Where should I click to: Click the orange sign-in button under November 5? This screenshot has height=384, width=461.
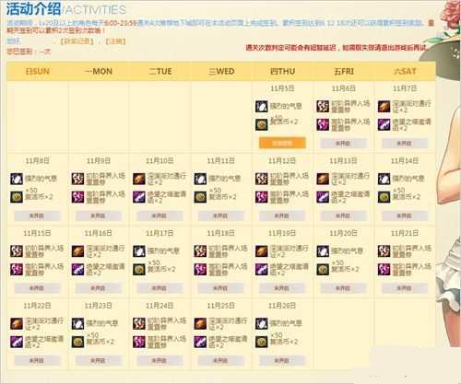point(282,143)
